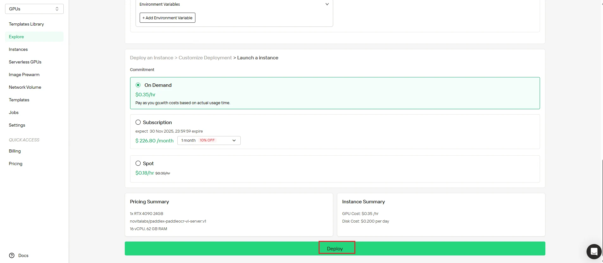603x263 pixels.
Task: Select the Spot radio button
Action: [x=138, y=163]
